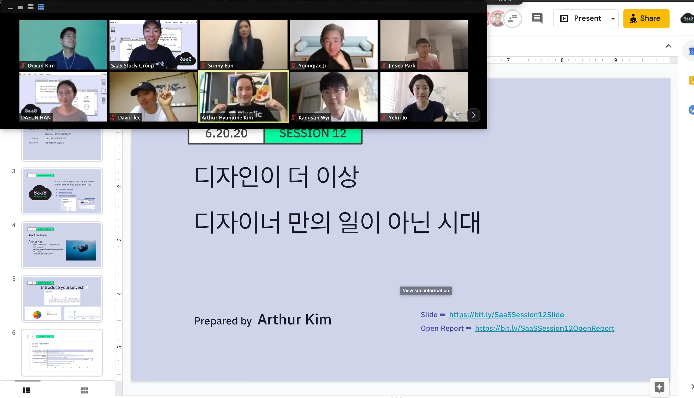Switch video panel to gallery grid view
The height and width of the screenshot is (398, 694).
pos(41,7)
